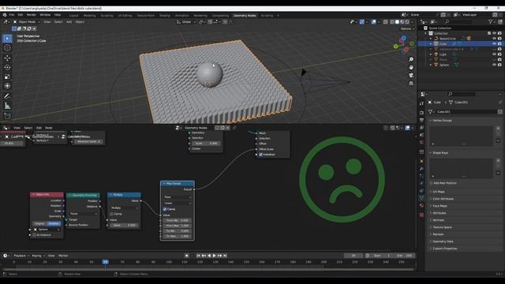Image resolution: width=505 pixels, height=284 pixels.
Task: Toggle Clamp checkbox in Map Range node
Action: pyautogui.click(x=165, y=209)
